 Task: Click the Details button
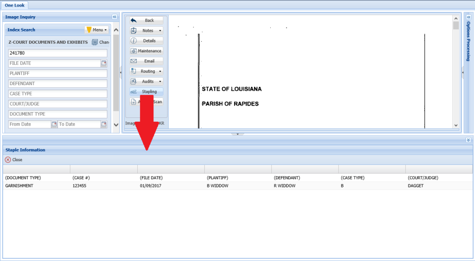pyautogui.click(x=146, y=40)
